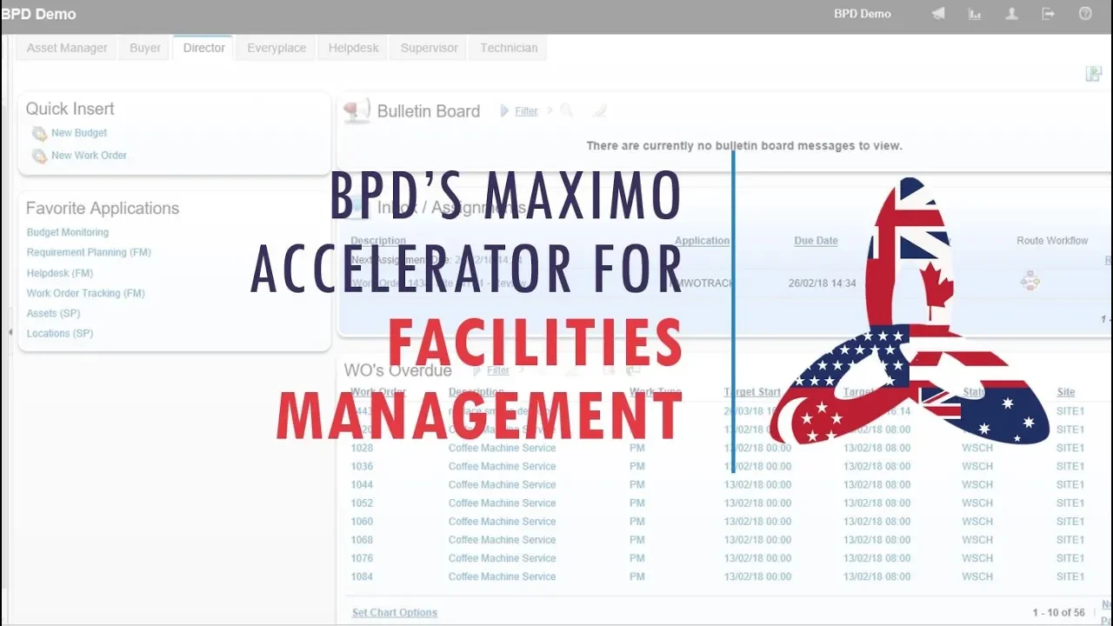
Task: Open work order 1028
Action: click(x=362, y=448)
